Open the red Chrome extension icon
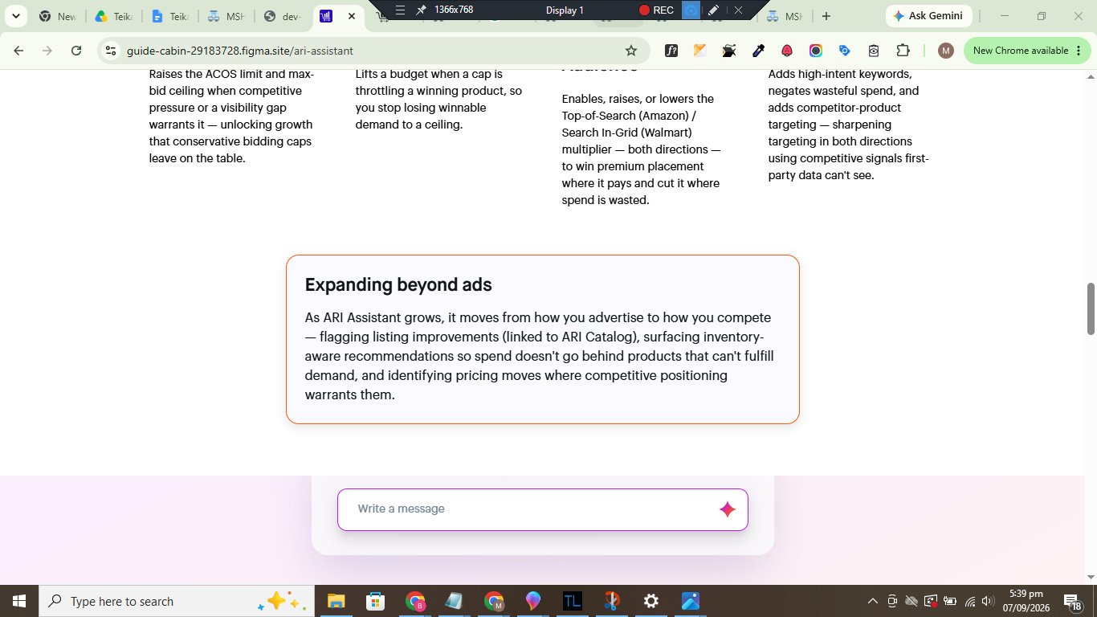 click(787, 51)
